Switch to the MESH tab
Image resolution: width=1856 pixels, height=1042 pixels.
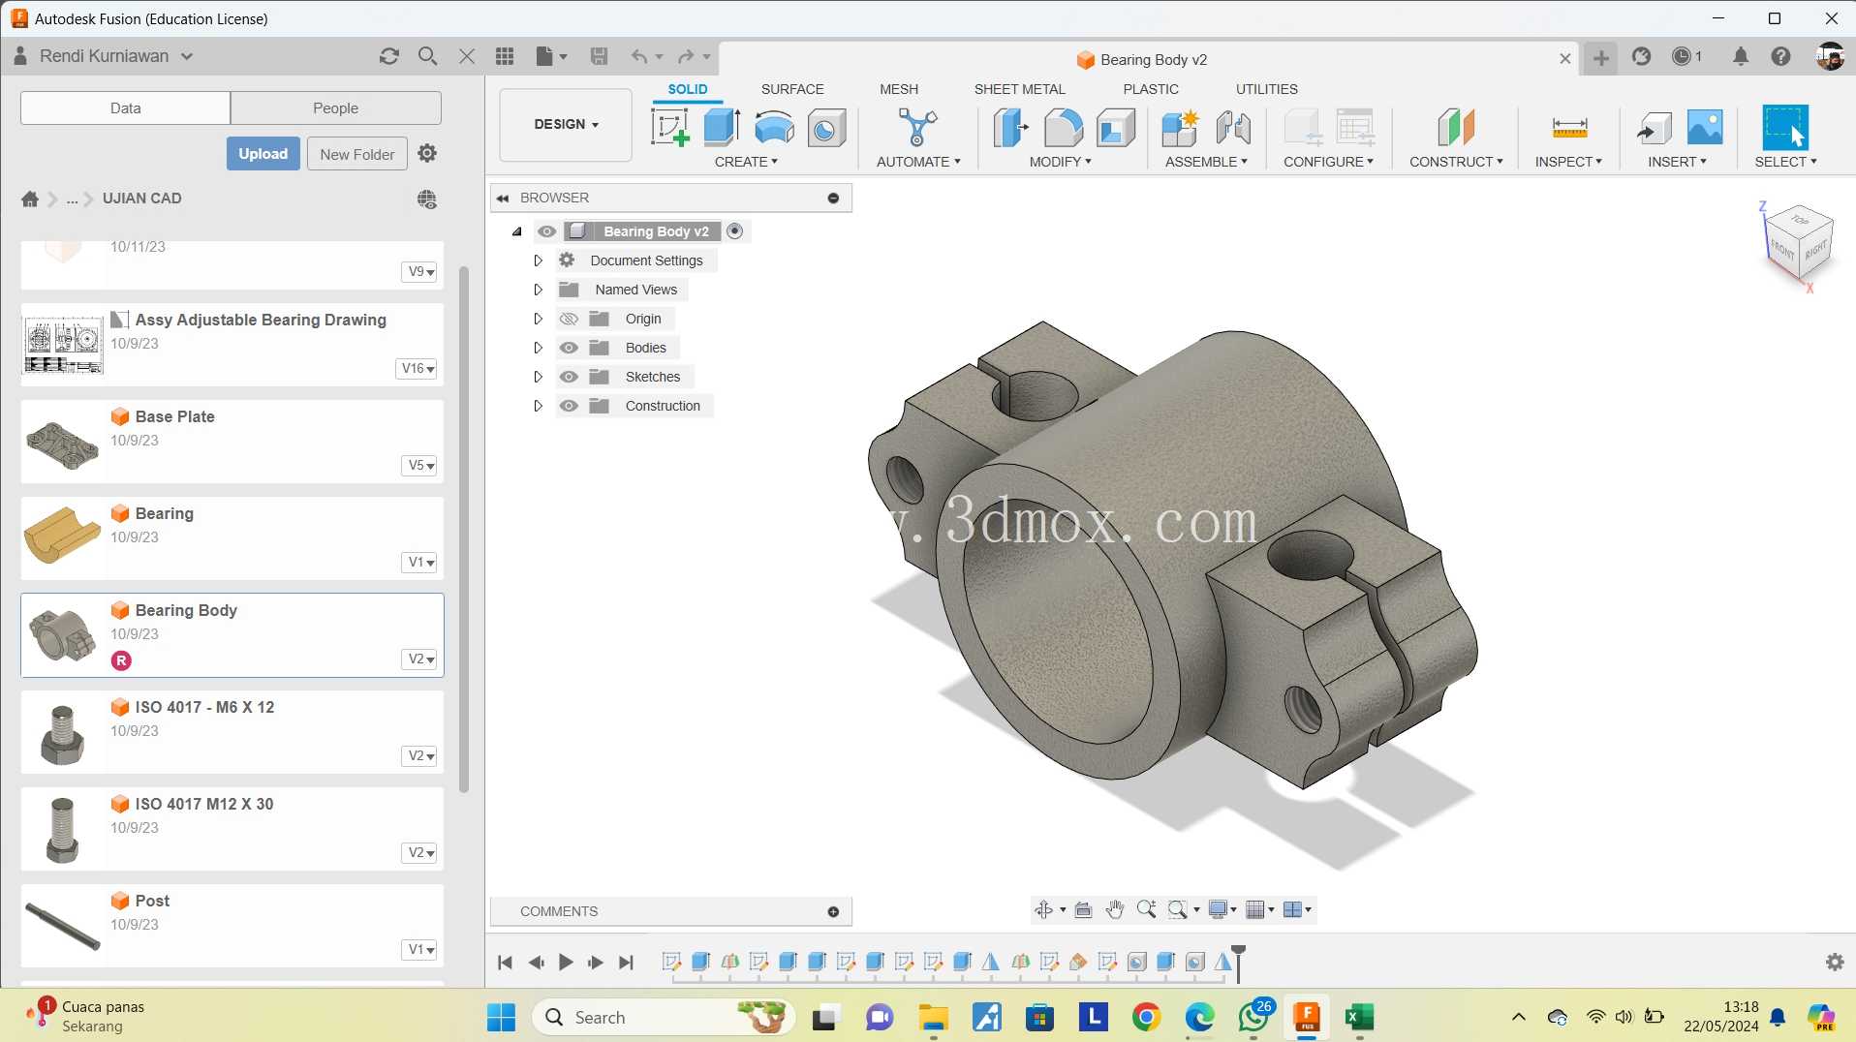[899, 89]
